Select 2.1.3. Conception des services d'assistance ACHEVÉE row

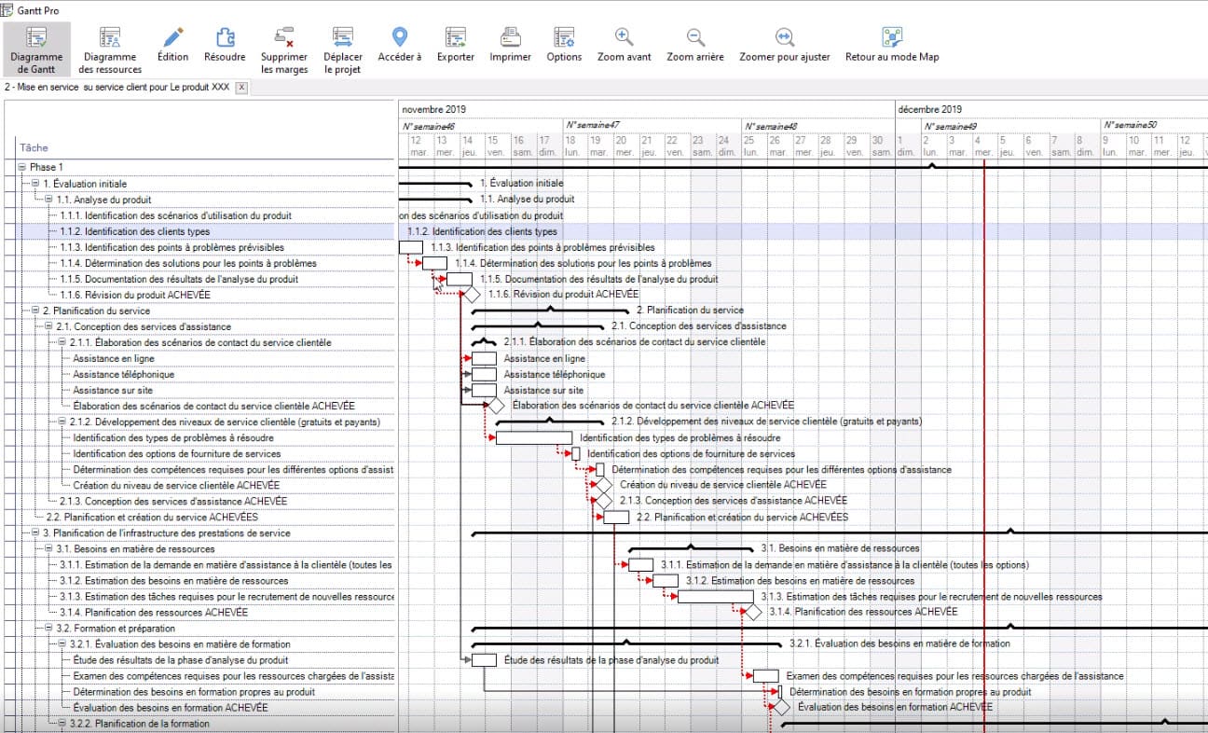pyautogui.click(x=173, y=501)
